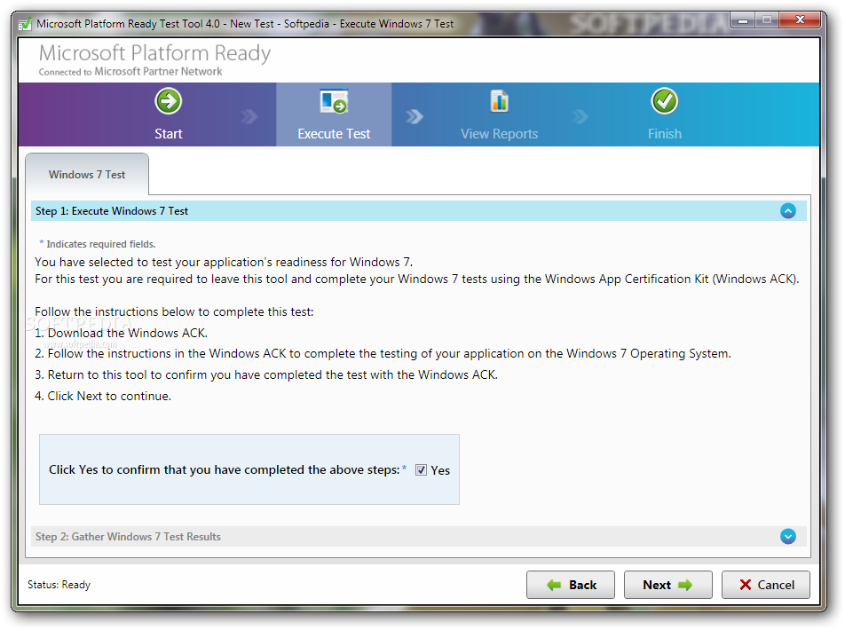Click the Execute Test step label
This screenshot has height=630, width=845.
[334, 134]
